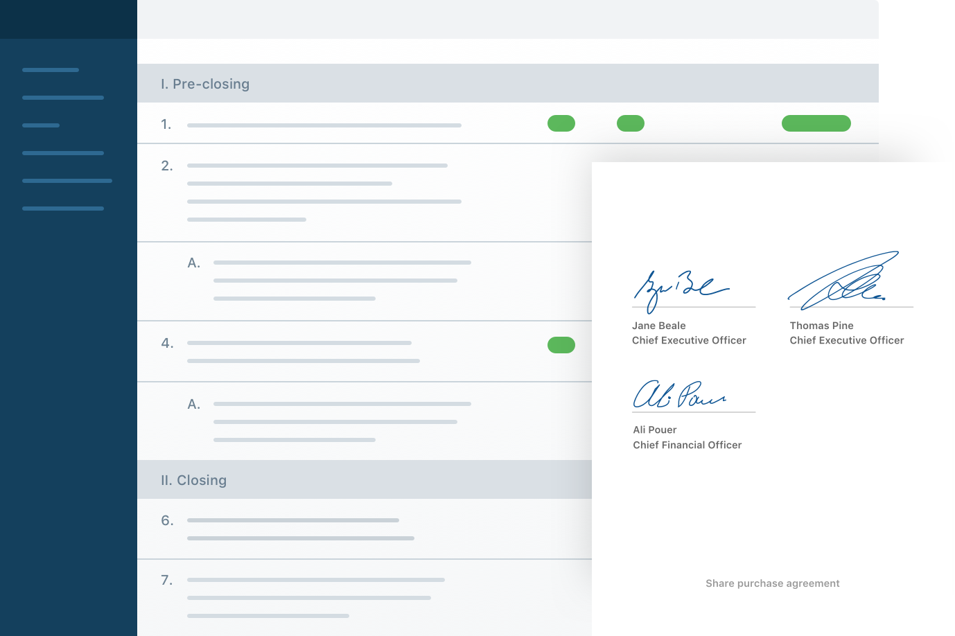Open checklist item 2 row
This screenshot has width=955, height=636.
(x=365, y=193)
